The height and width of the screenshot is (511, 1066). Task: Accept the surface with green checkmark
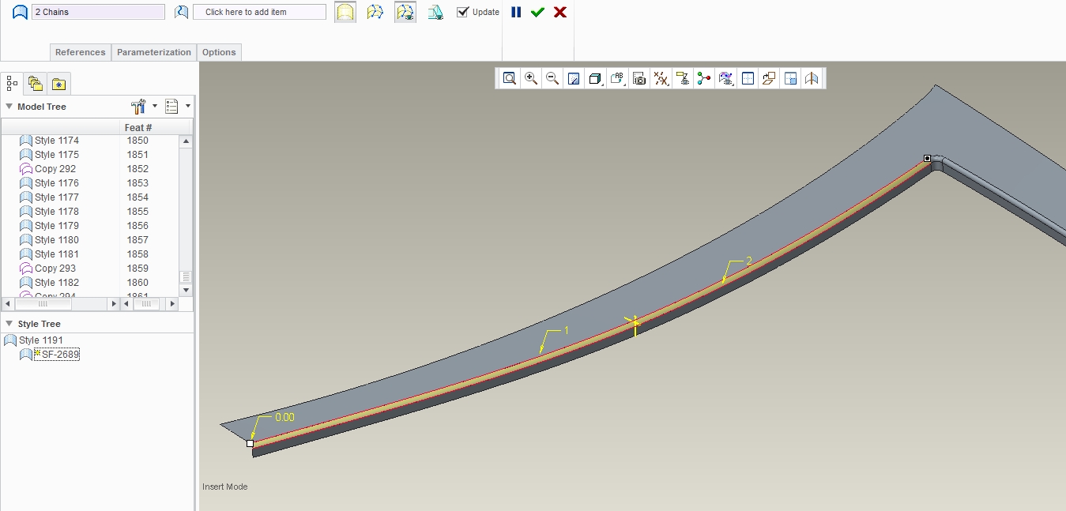(537, 12)
